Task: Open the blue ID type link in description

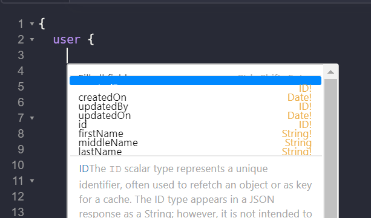Action: point(84,169)
